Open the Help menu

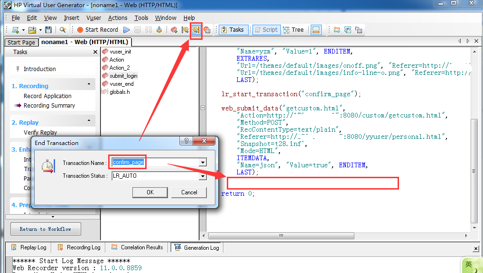pyautogui.click(x=189, y=18)
